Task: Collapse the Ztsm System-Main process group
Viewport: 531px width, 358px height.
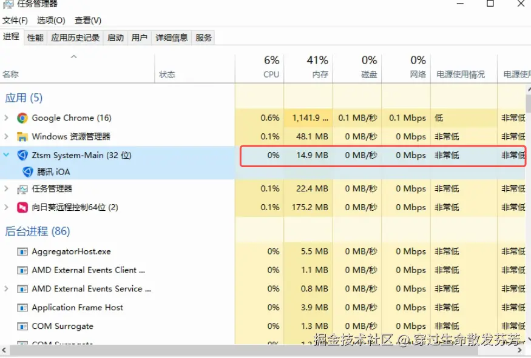Action: click(7, 155)
